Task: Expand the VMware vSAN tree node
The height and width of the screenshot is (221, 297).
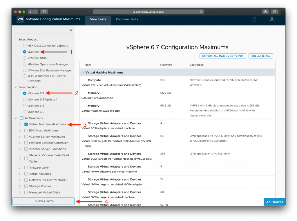Action: tap(20, 167)
